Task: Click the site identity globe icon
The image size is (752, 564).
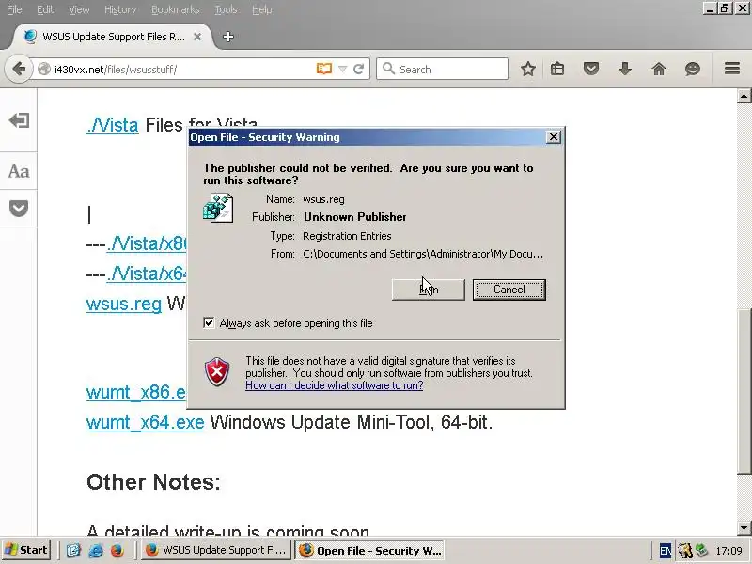Action: pos(44,69)
